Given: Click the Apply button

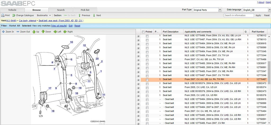Looking at the screenshot, I should point(258,15).
